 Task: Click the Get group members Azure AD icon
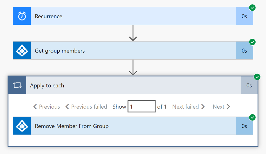[22, 51]
